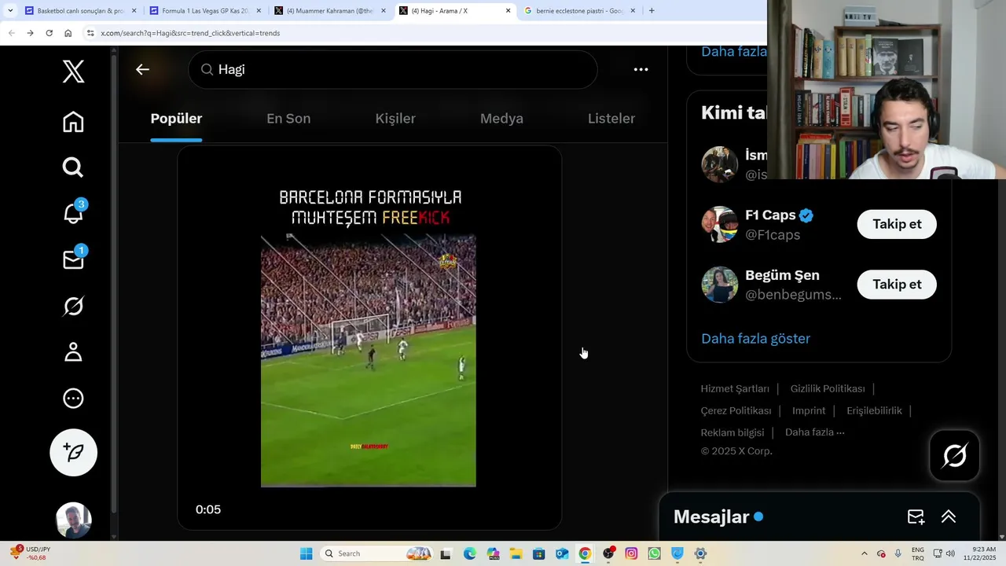1006x566 pixels.
Task: Click the Windows taskbar Search box
Action: pos(377,553)
